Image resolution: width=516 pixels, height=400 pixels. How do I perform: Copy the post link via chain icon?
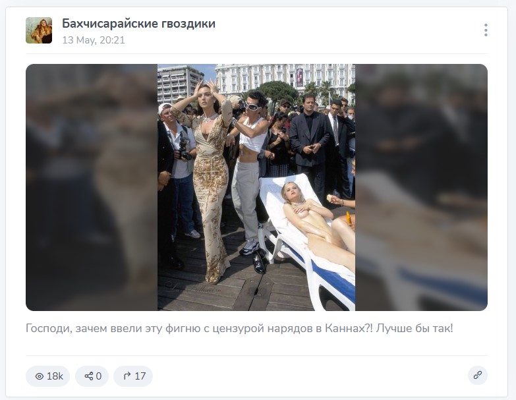click(x=478, y=376)
